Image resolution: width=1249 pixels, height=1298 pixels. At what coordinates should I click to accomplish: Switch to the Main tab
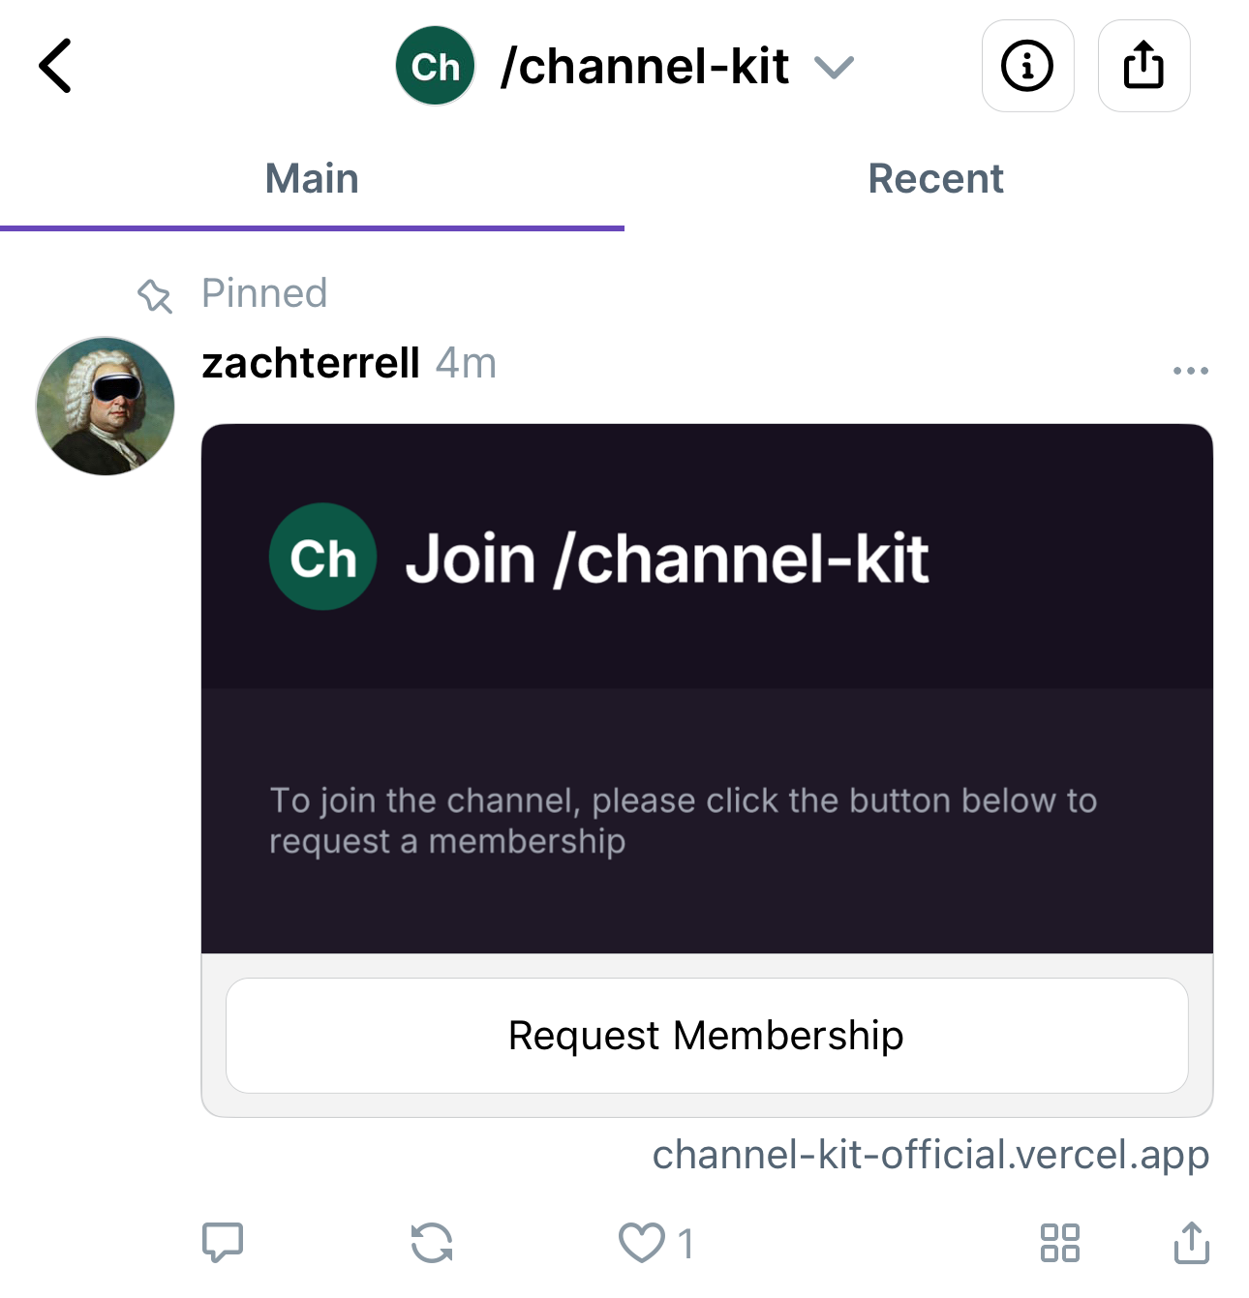point(312,179)
